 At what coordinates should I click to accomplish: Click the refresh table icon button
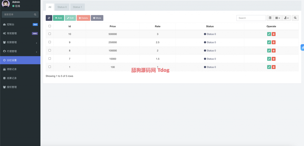[x=49, y=18]
